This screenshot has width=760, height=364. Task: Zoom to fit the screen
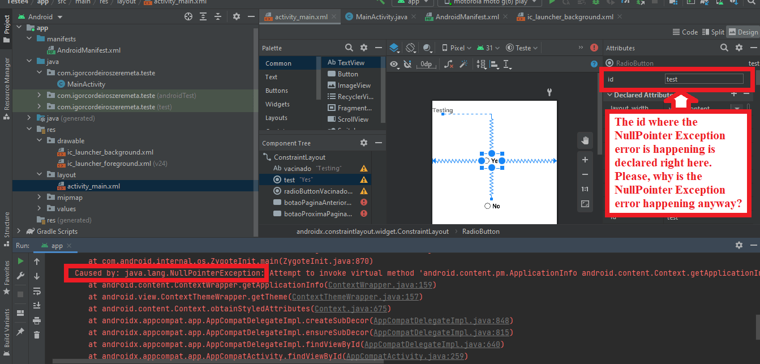click(585, 204)
